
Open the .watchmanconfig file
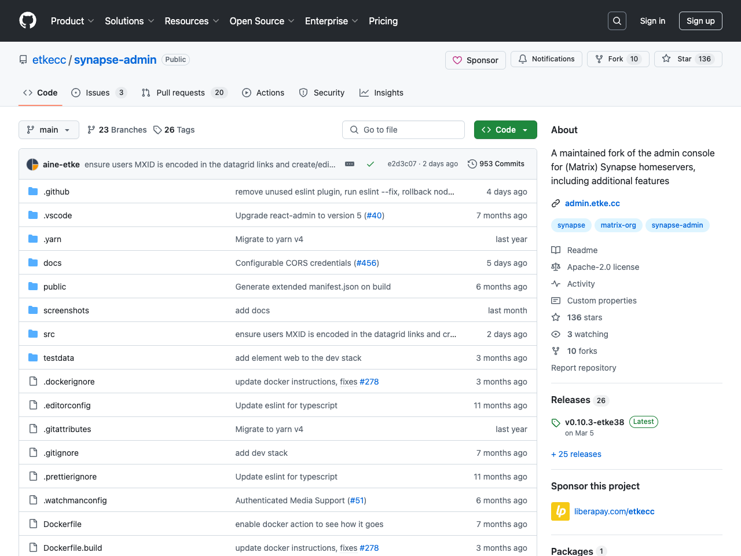75,500
